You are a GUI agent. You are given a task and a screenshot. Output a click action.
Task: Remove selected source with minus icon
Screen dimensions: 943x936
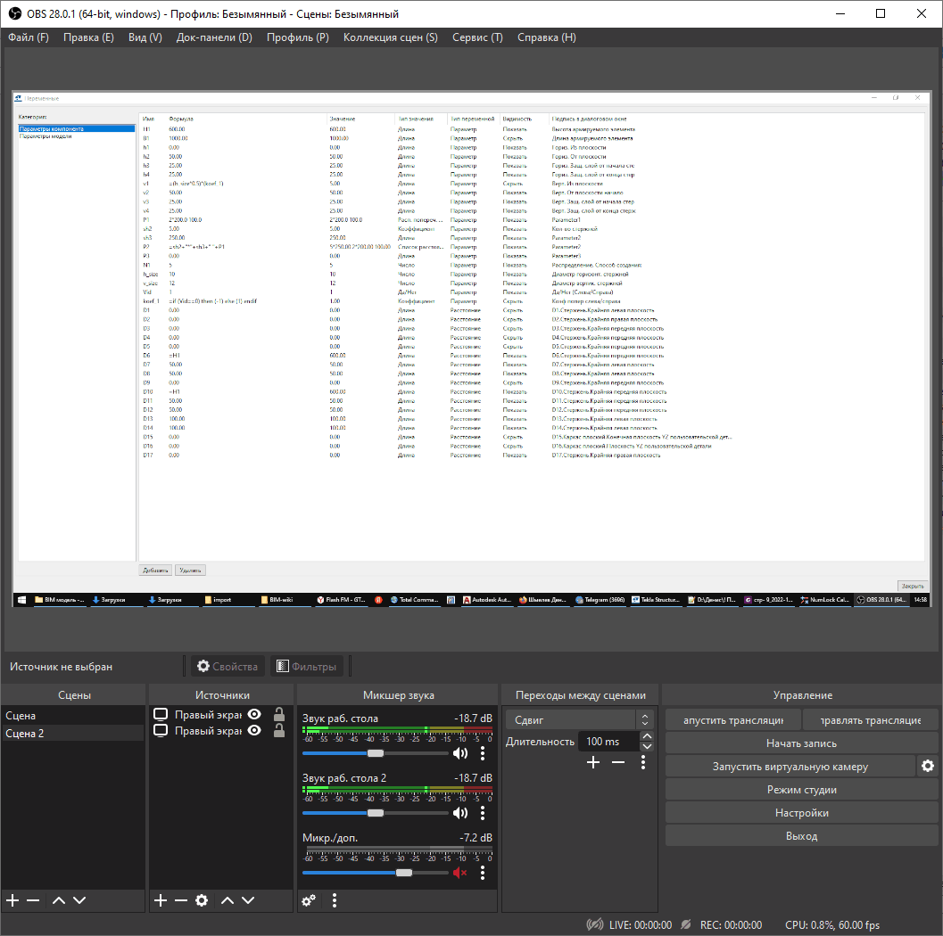(181, 900)
